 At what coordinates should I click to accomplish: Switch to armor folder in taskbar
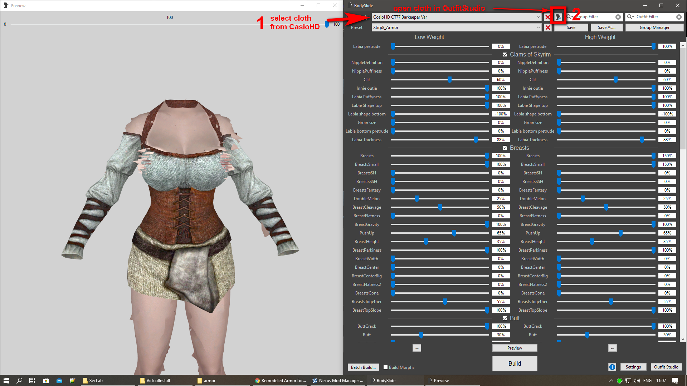223,381
